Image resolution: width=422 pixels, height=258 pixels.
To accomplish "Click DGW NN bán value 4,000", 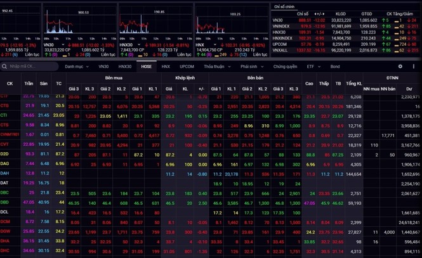I will (x=390, y=233).
